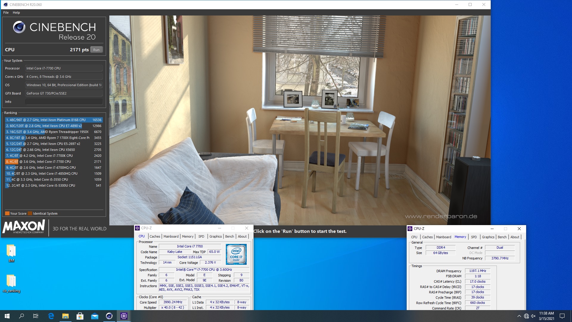This screenshot has height=322, width=572.
Task: Open the Help menu in Cinebench
Action: [x=16, y=13]
